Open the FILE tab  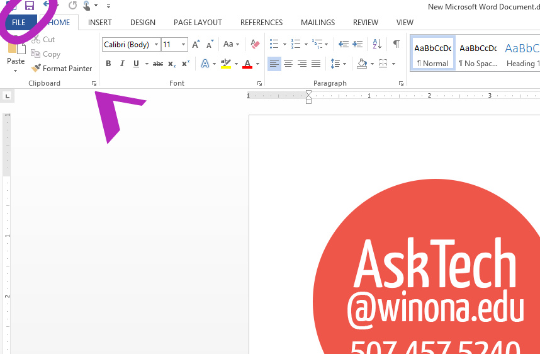pos(19,23)
